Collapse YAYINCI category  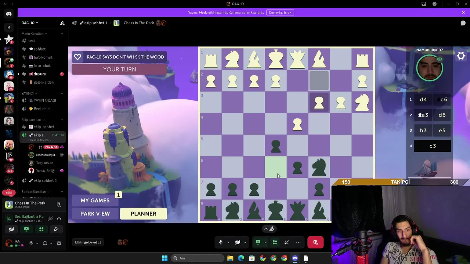(29, 93)
